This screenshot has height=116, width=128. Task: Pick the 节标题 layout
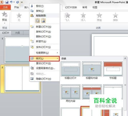click(x=113, y=70)
